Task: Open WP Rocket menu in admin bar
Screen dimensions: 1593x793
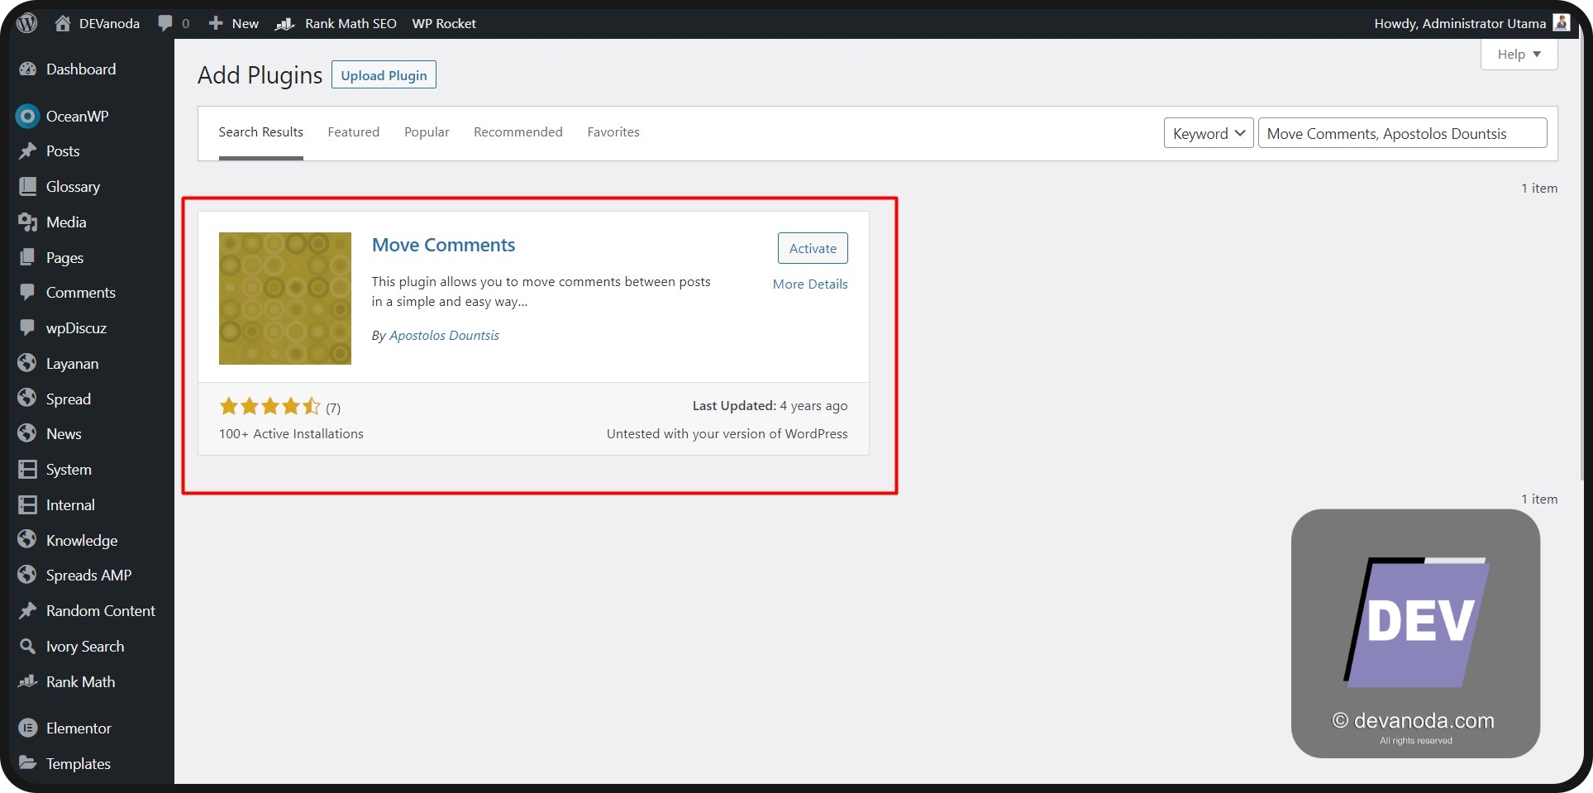Action: (444, 23)
